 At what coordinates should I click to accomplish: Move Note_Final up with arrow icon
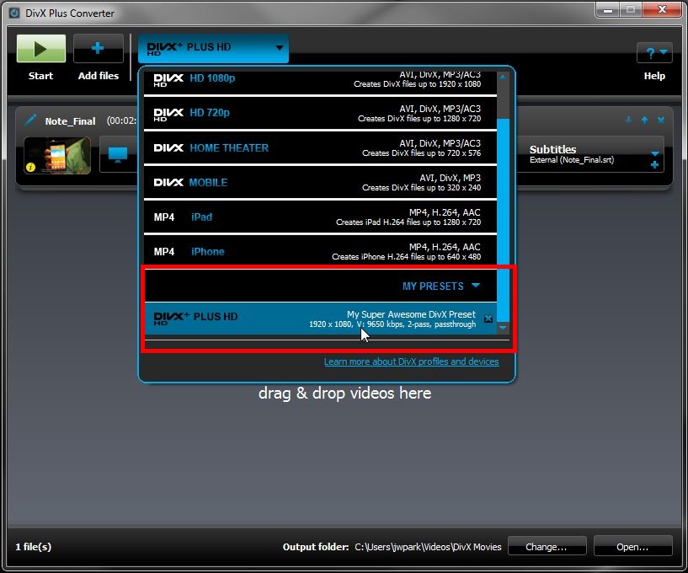[645, 120]
